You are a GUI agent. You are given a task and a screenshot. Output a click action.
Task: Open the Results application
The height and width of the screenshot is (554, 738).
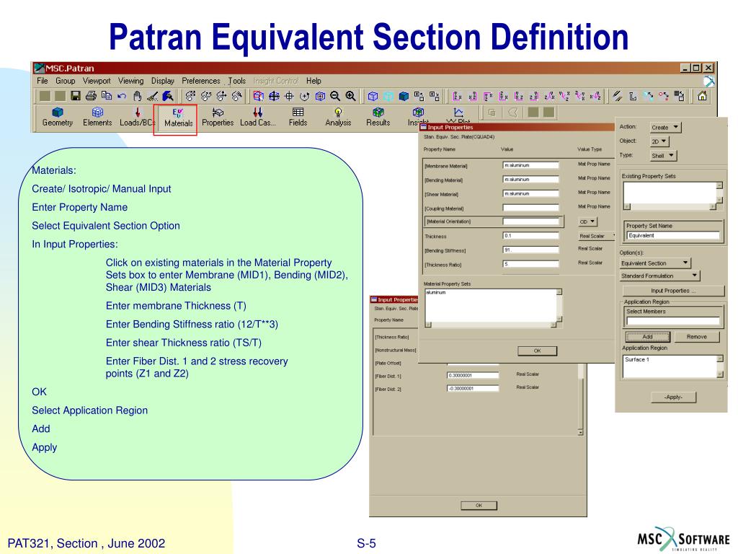[378, 117]
